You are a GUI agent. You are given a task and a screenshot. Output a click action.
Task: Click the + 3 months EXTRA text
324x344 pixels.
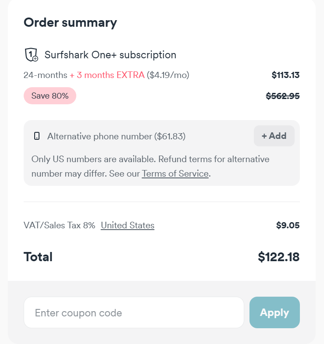point(107,75)
